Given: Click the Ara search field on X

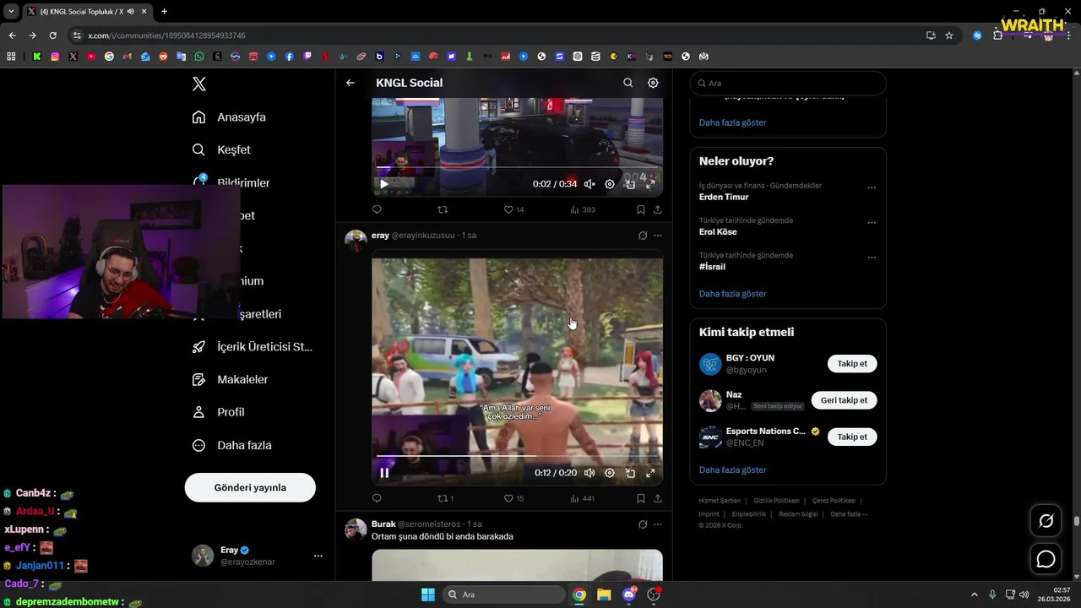Looking at the screenshot, I should (788, 84).
